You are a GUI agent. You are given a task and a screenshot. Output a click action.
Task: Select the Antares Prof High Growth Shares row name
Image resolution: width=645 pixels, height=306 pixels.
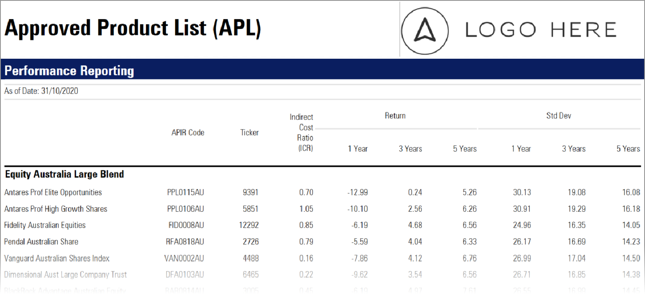(x=56, y=209)
